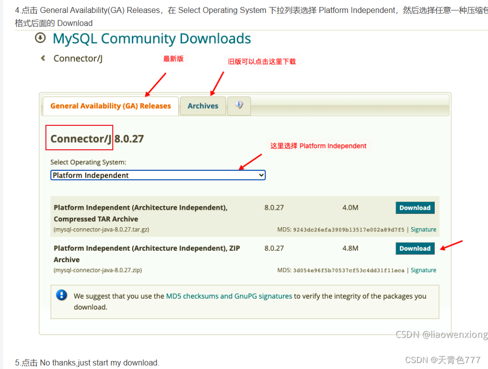Click the 4.0M size value

(350, 208)
